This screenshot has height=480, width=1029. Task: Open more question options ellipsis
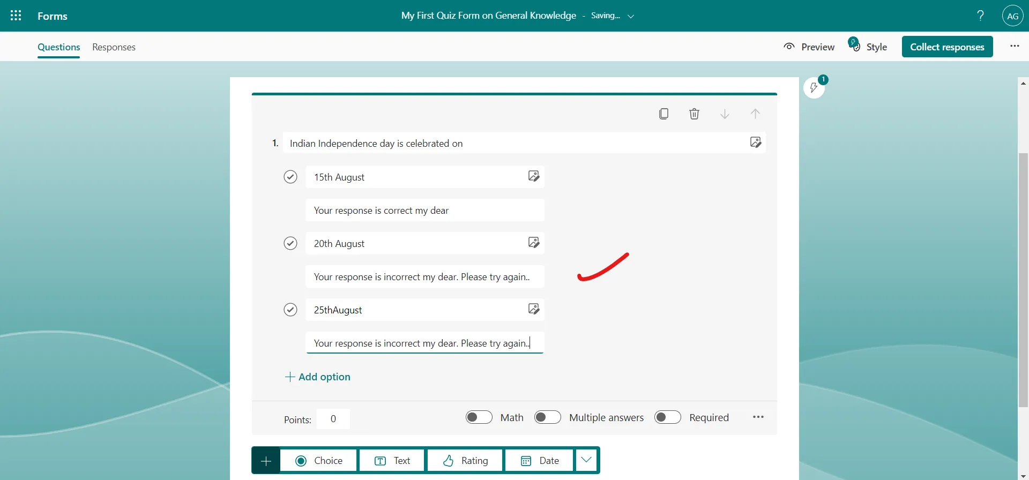pyautogui.click(x=758, y=417)
